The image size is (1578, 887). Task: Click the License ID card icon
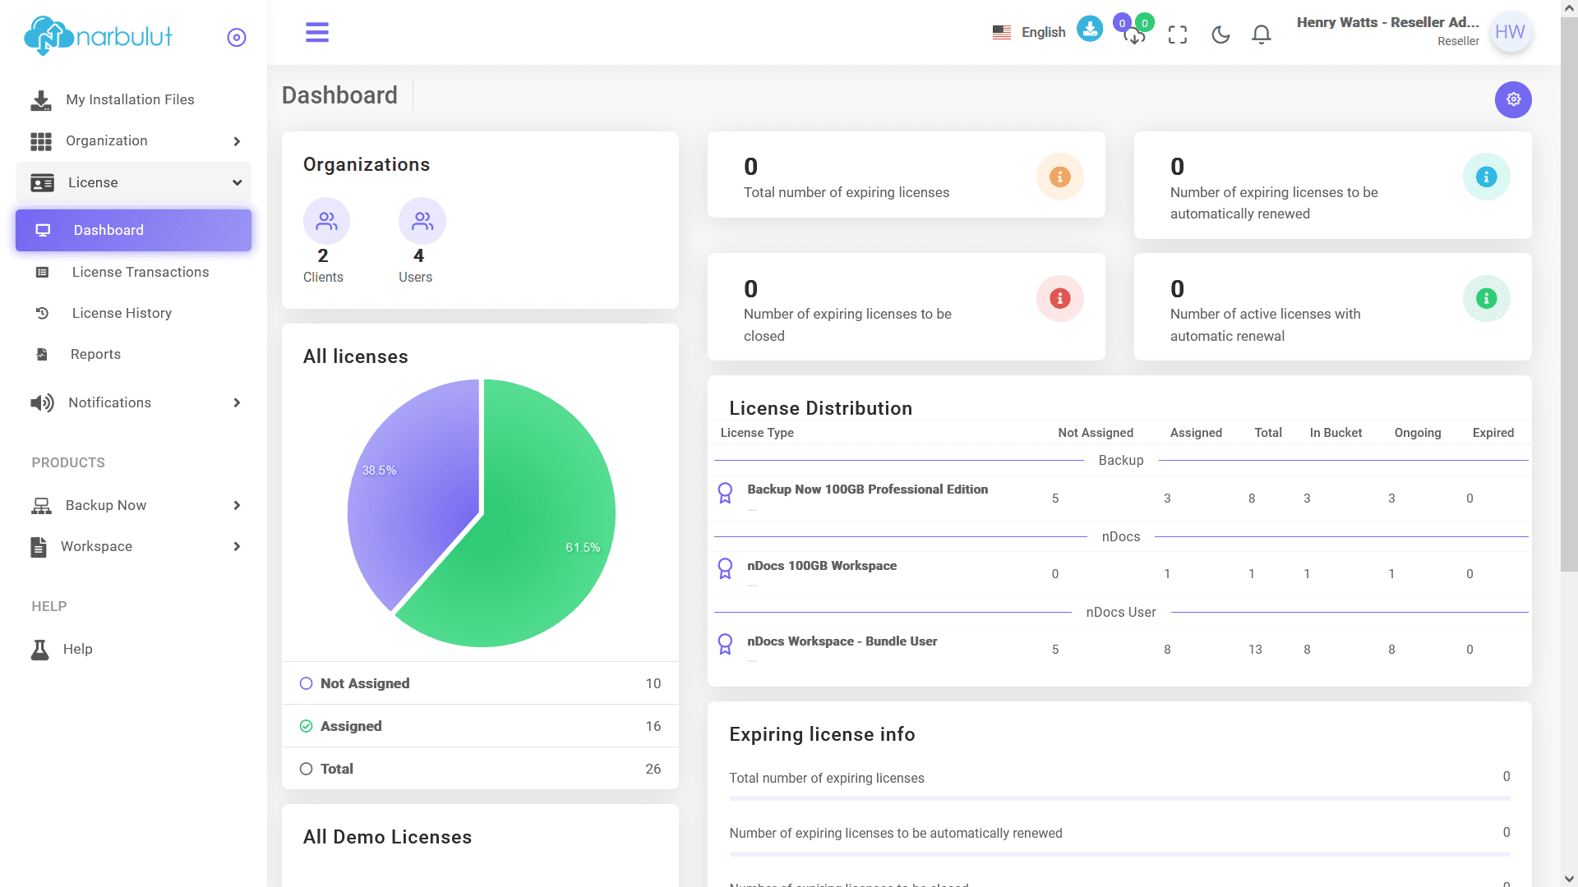click(x=42, y=182)
